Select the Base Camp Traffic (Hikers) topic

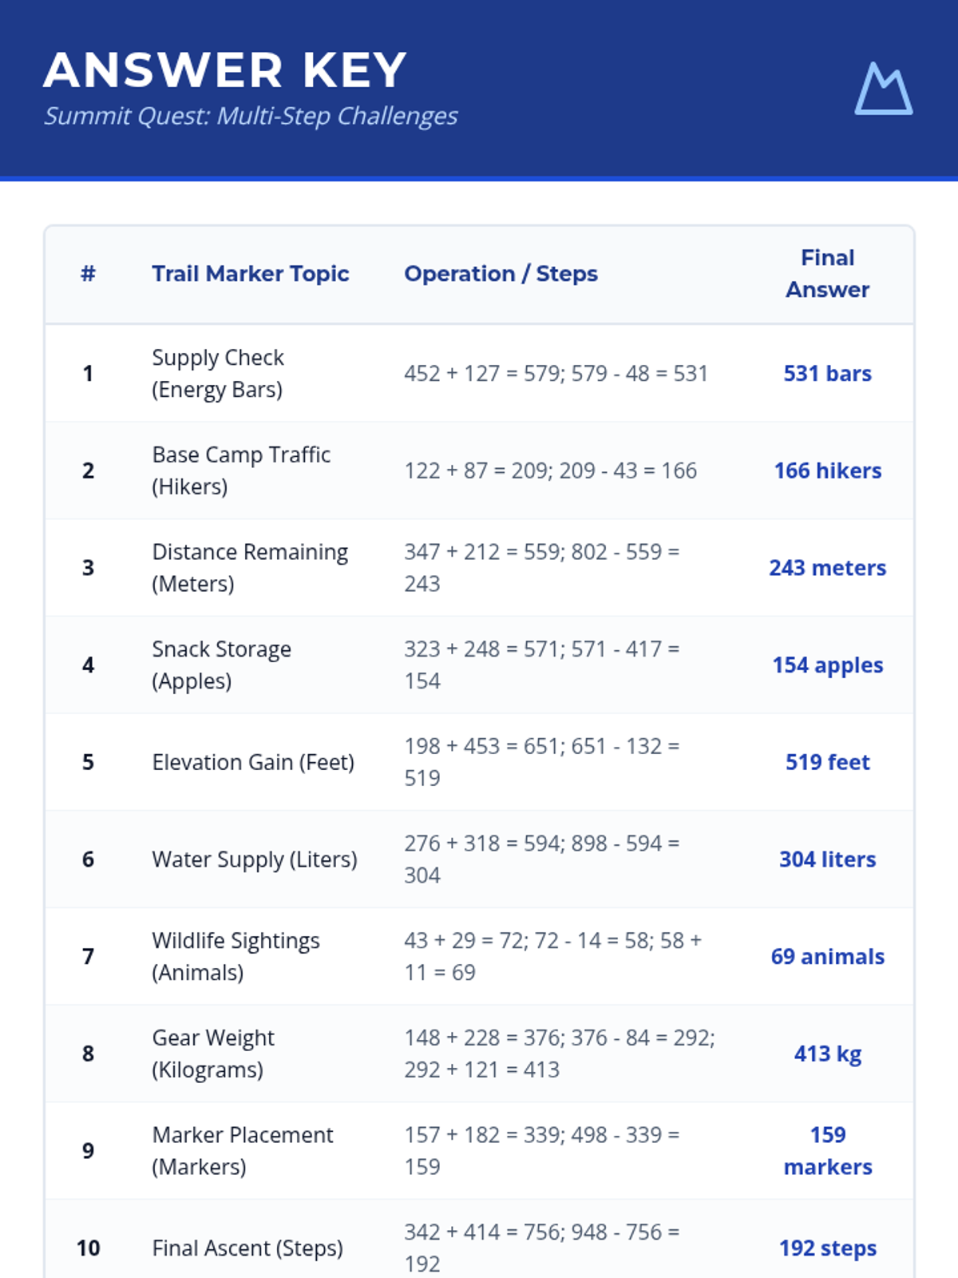[x=241, y=470]
